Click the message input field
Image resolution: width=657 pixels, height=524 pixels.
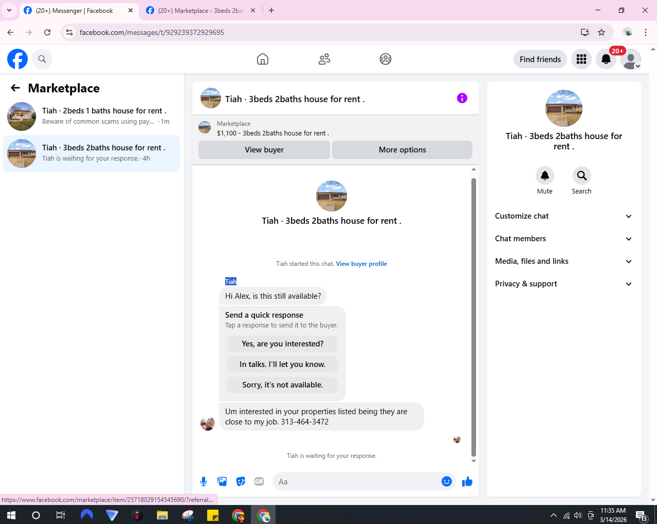click(358, 481)
